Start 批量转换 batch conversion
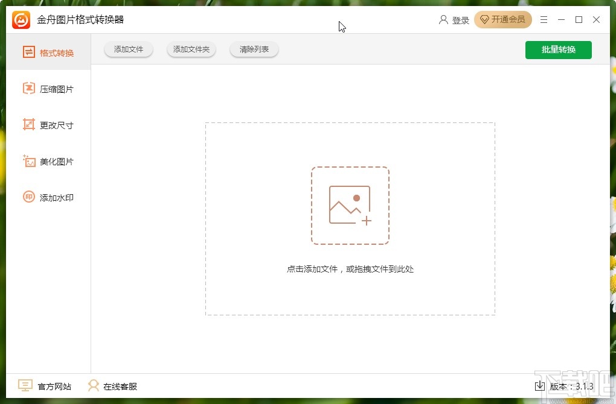The height and width of the screenshot is (404, 616). coord(558,49)
